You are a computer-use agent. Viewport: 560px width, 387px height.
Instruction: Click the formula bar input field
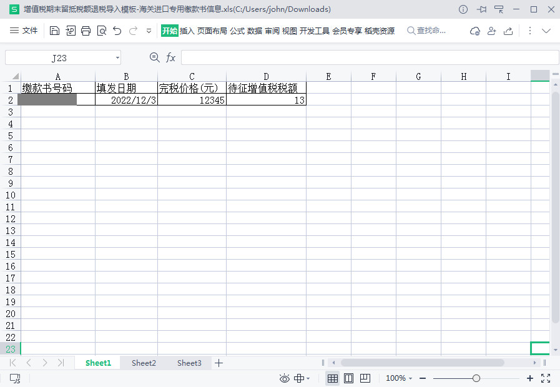(x=368, y=58)
